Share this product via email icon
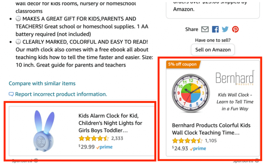The image size is (265, 164). coord(205,29)
